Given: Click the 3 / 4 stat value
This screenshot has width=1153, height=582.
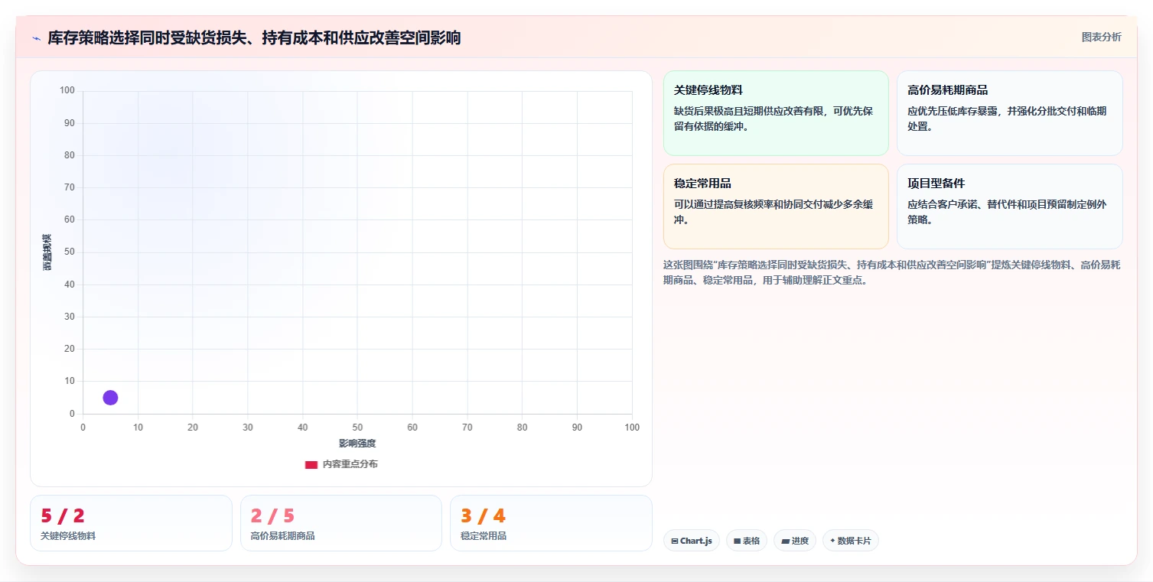Looking at the screenshot, I should point(483,515).
